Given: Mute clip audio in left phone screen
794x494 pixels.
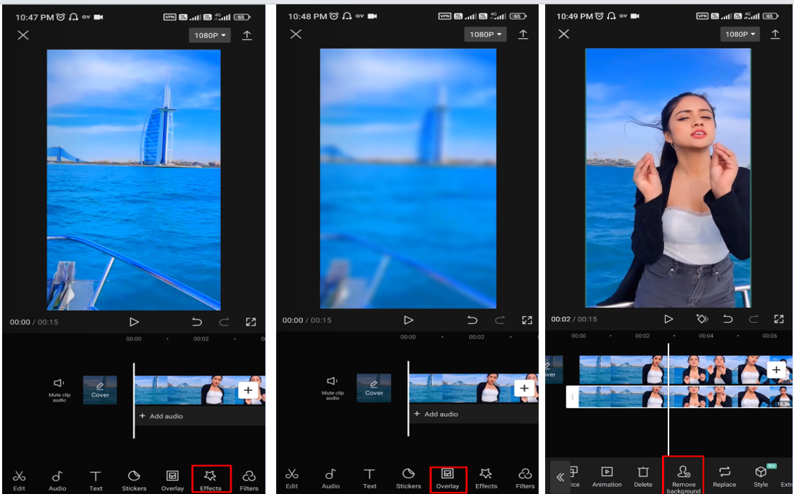Looking at the screenshot, I should click(x=60, y=389).
